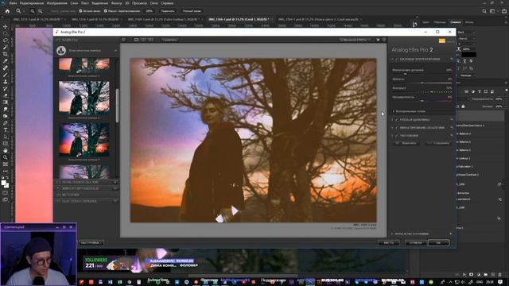The image size is (509, 286).
Task: Open the Настройки button at bottom left
Action: (91, 243)
